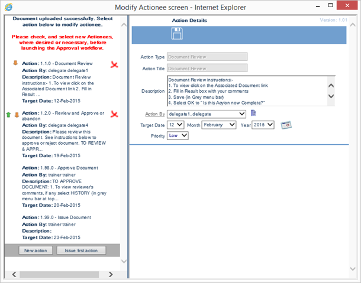Click left arrow of horizontal scrollbar
361x283 pixels.
pos(14,274)
